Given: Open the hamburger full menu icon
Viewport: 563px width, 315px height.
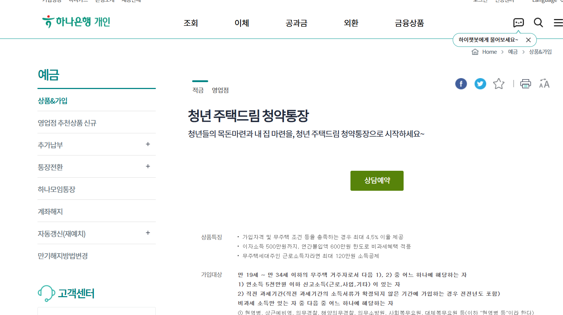Looking at the screenshot, I should (x=558, y=23).
